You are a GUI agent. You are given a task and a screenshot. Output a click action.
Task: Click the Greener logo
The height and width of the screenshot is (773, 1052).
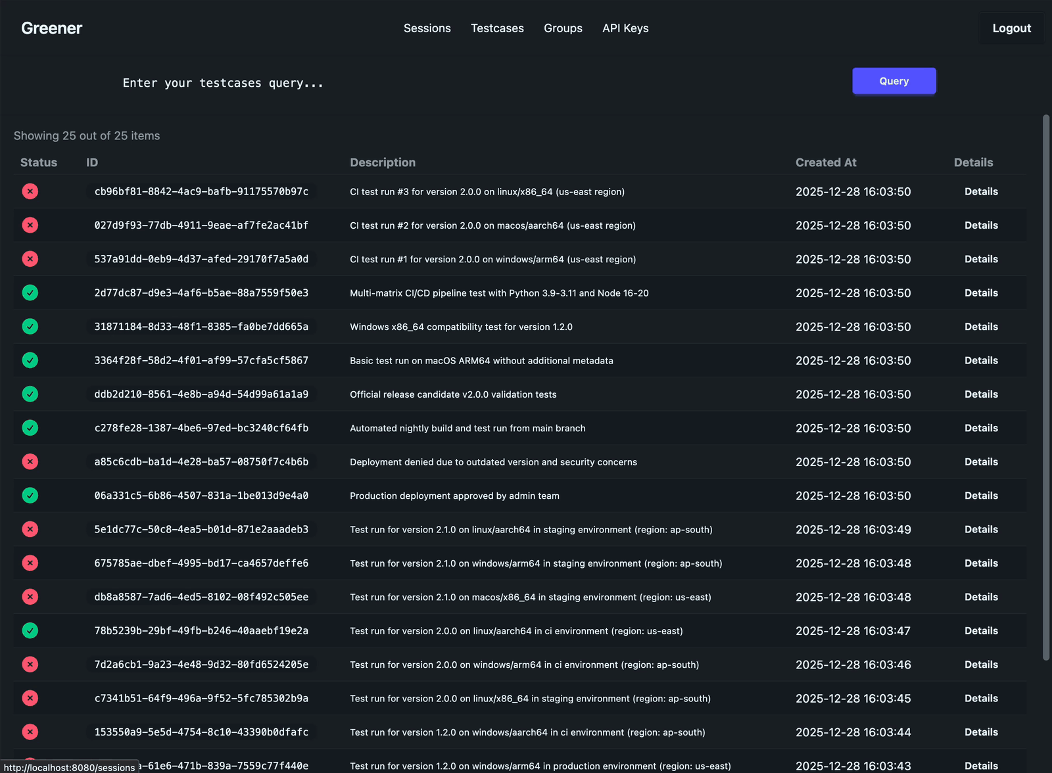(51, 28)
